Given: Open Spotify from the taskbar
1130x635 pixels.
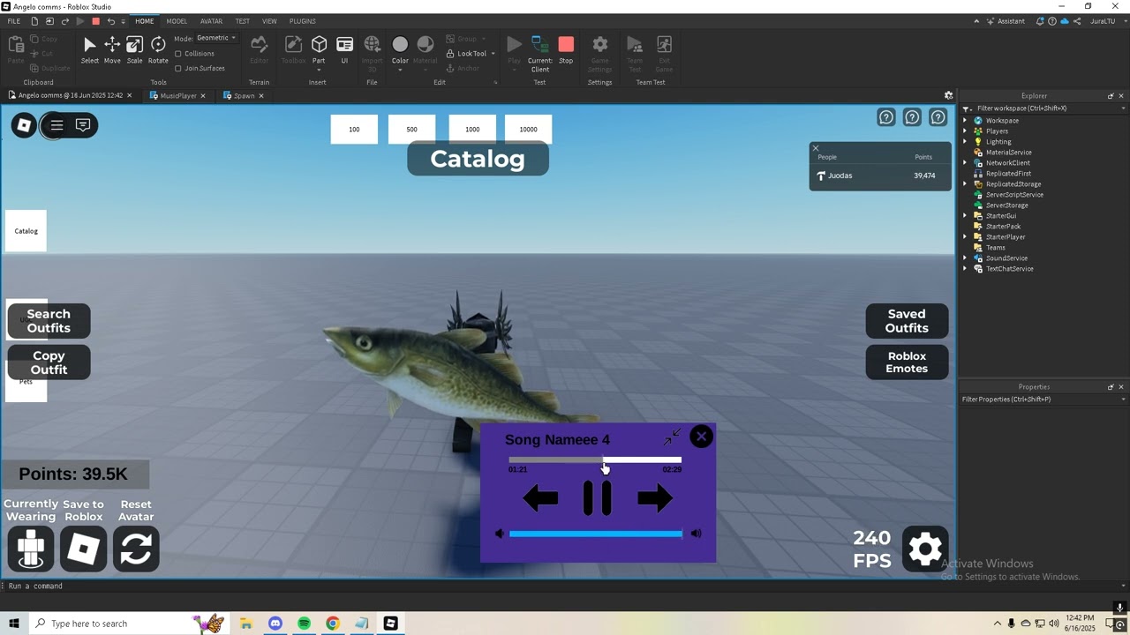Looking at the screenshot, I should (304, 624).
